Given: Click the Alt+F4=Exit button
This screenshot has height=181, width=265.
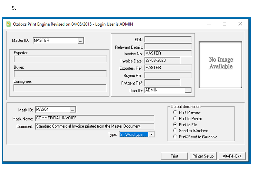Looking at the screenshot, I should (232, 156).
